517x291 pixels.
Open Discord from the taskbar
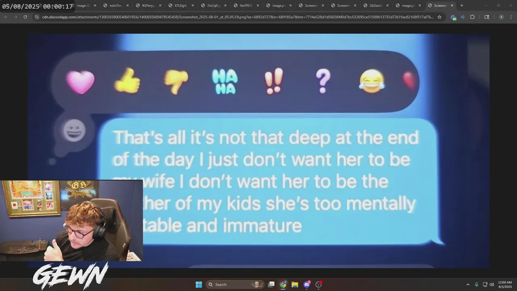(307, 285)
